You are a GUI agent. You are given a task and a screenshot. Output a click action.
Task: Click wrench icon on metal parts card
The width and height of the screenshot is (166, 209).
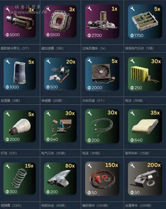pyautogui.click(x=132, y=166)
